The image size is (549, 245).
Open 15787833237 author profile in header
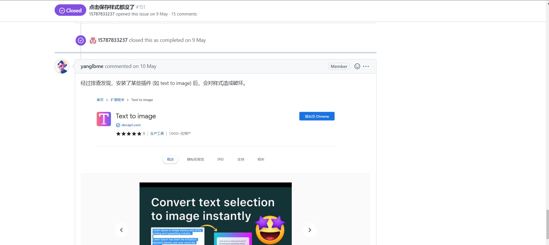(x=102, y=14)
